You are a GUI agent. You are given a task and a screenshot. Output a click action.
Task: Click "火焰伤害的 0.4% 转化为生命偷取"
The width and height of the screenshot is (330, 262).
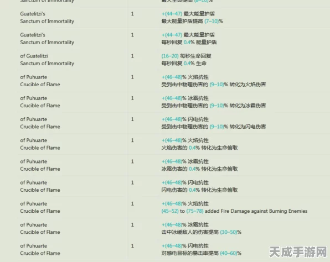pyautogui.click(x=199, y=148)
